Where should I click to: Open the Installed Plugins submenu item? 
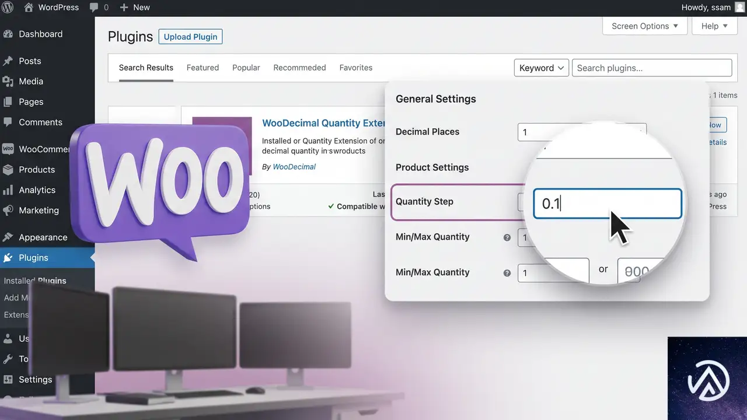click(x=35, y=281)
